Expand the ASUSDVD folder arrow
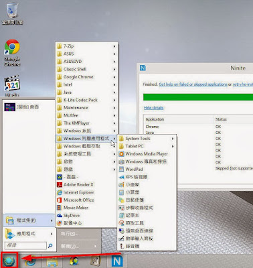The image size is (253, 268). 114,62
